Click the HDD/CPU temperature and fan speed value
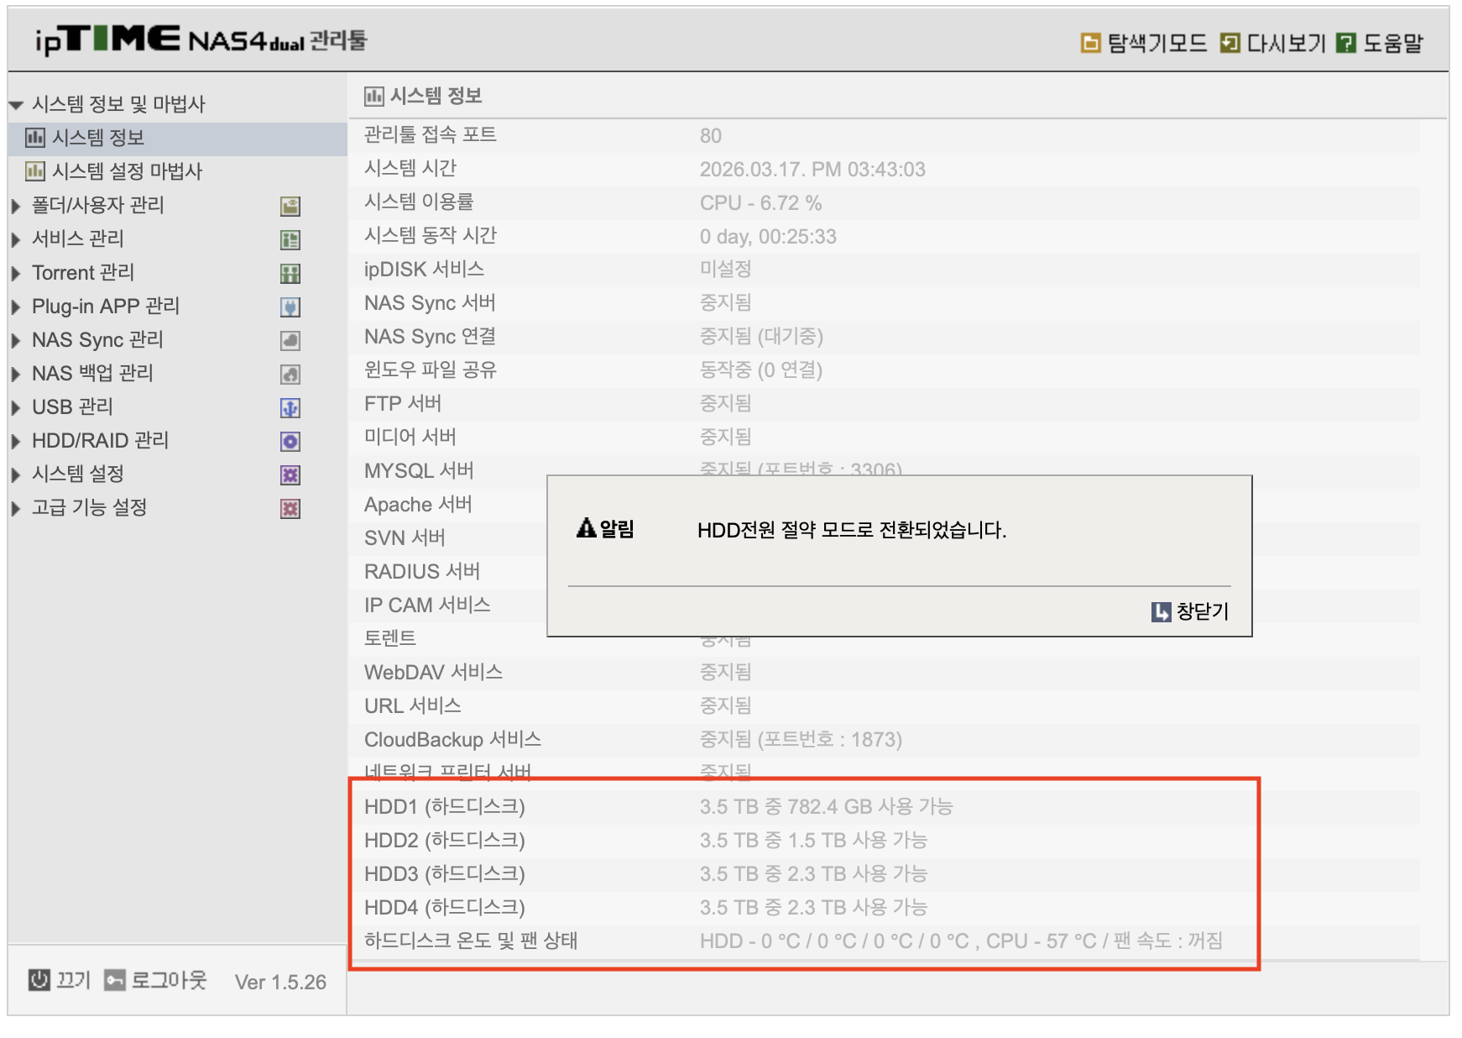This screenshot has height=1038, width=1462. [961, 941]
